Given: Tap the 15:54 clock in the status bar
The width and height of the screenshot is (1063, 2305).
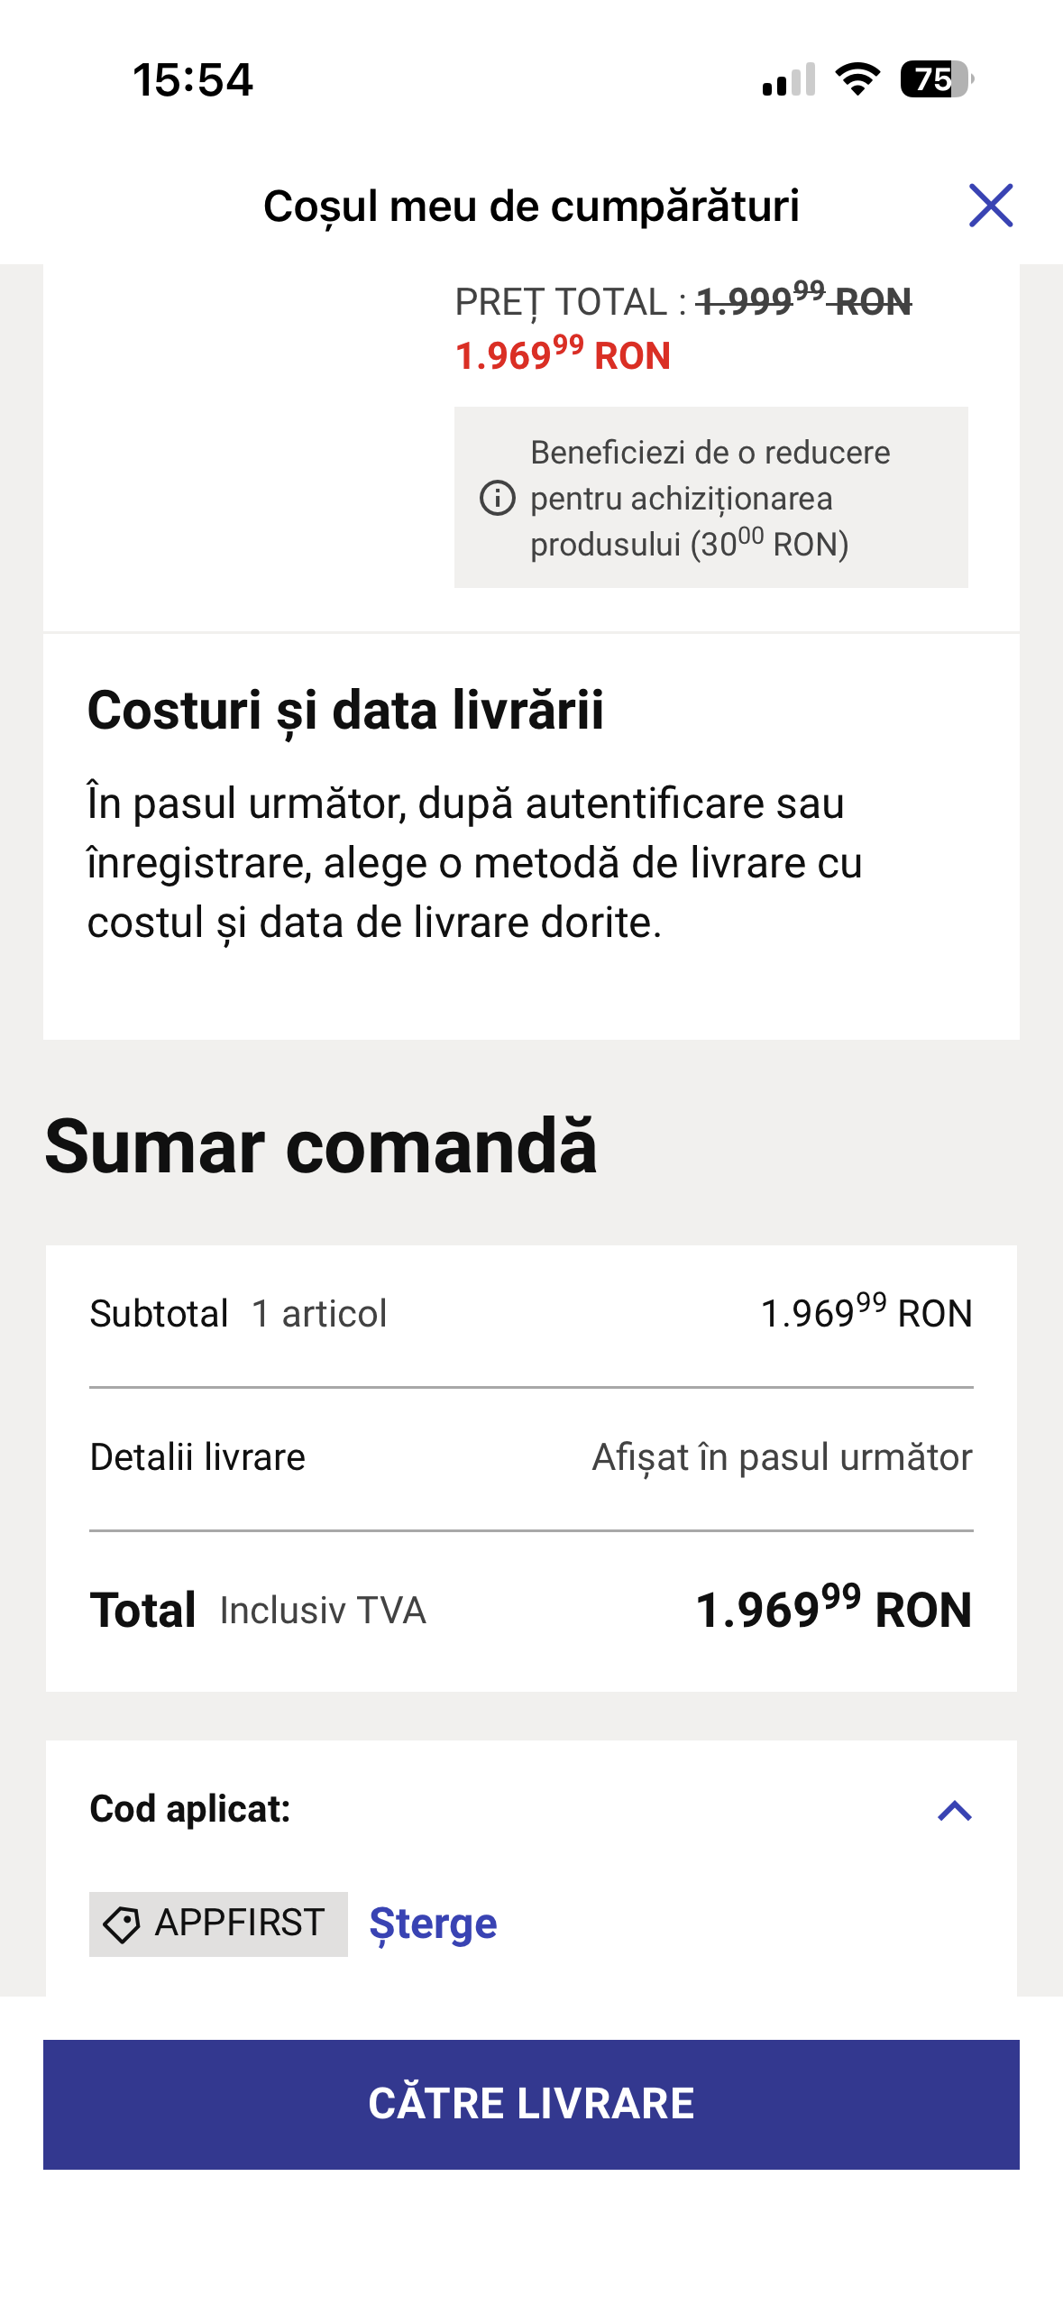Looking at the screenshot, I should [x=193, y=79].
